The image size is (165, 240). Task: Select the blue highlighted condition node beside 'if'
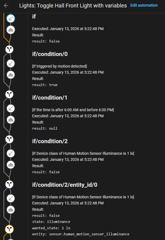[10, 18]
